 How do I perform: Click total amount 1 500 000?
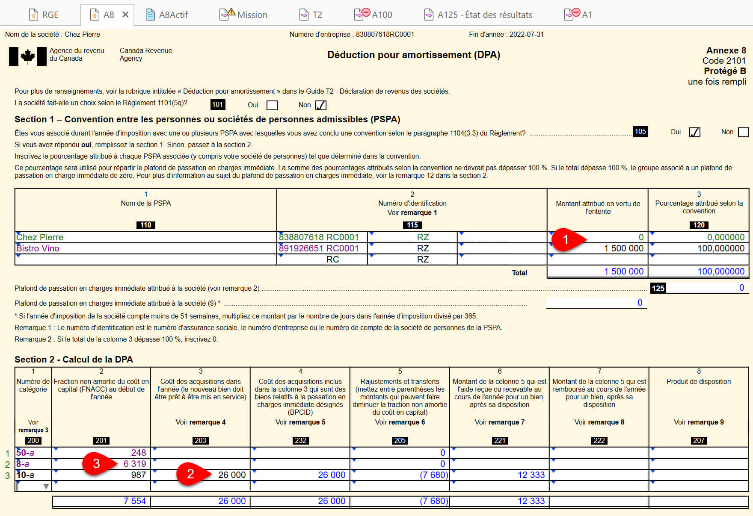[598, 271]
